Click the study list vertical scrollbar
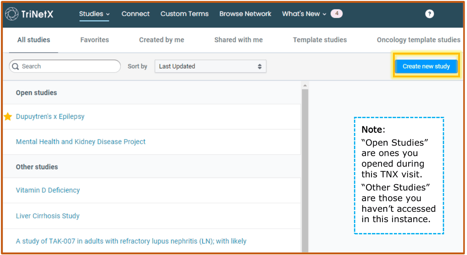Screen dimensions: 467x255 pyautogui.click(x=305, y=170)
